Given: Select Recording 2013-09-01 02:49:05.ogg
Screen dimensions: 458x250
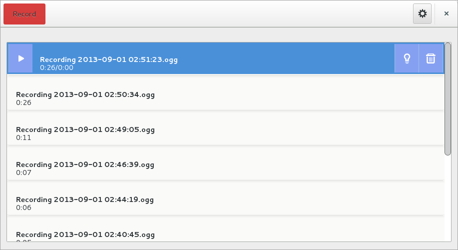Looking at the screenshot, I should point(85,129).
